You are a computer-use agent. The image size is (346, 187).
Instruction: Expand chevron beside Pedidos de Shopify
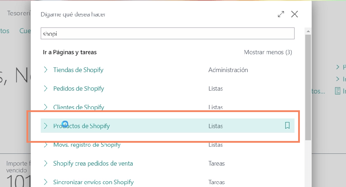pyautogui.click(x=45, y=89)
